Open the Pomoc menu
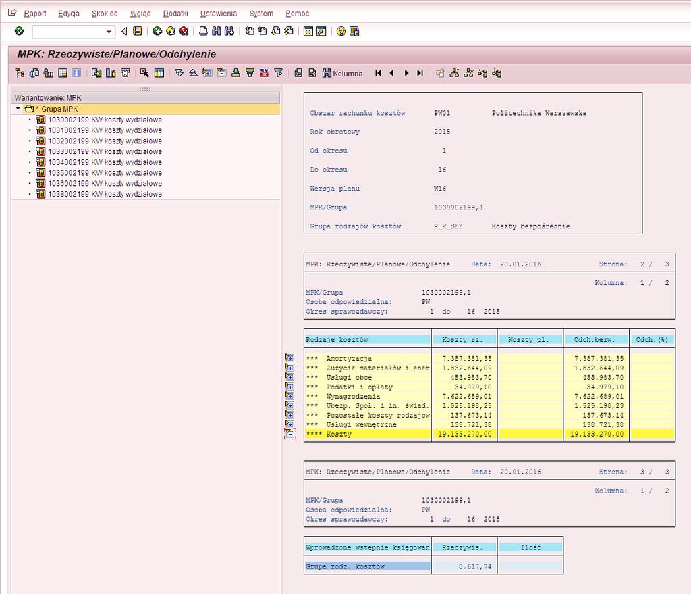 [x=298, y=14]
